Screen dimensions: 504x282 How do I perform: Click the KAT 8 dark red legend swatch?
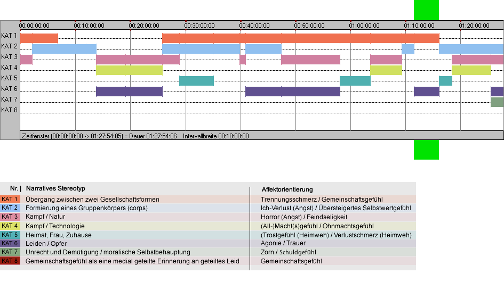point(10,261)
